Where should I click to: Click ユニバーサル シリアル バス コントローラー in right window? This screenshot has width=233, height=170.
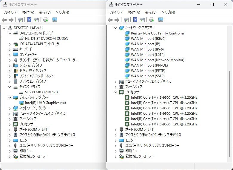pyautogui.click(x=152, y=146)
